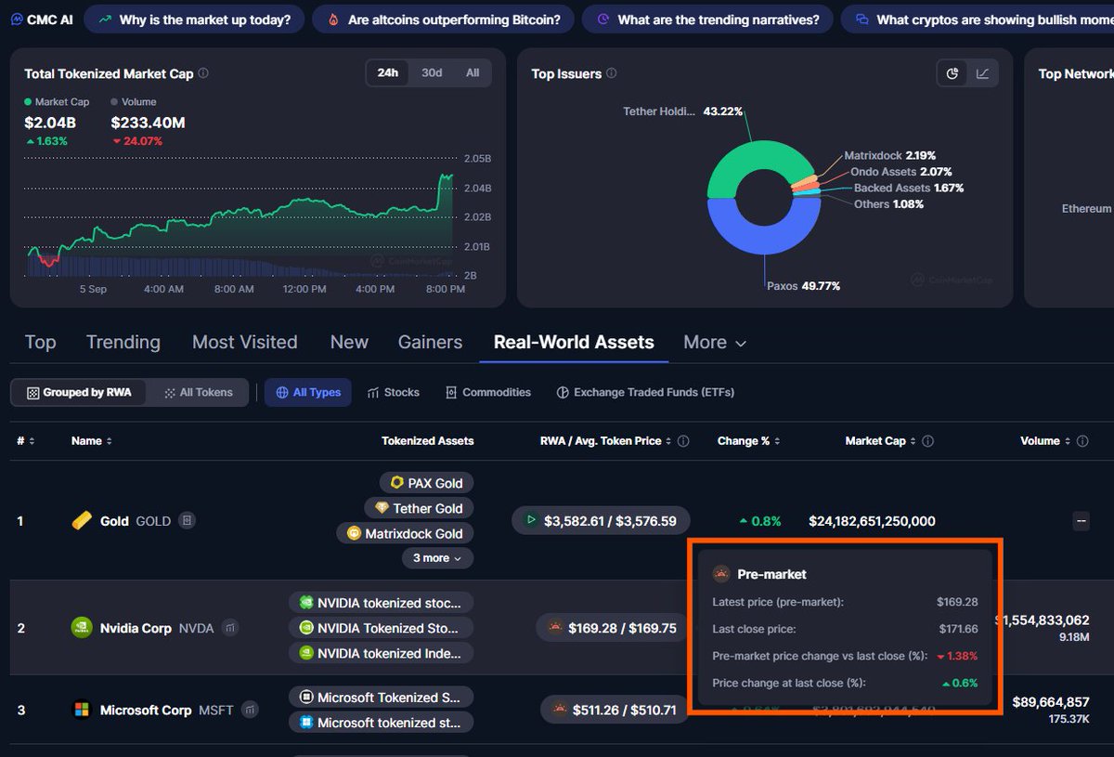Ask 'Why is the market up today?'

click(x=193, y=20)
